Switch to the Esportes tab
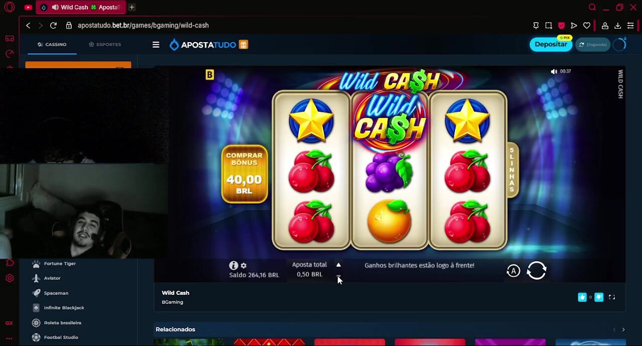 (105, 44)
